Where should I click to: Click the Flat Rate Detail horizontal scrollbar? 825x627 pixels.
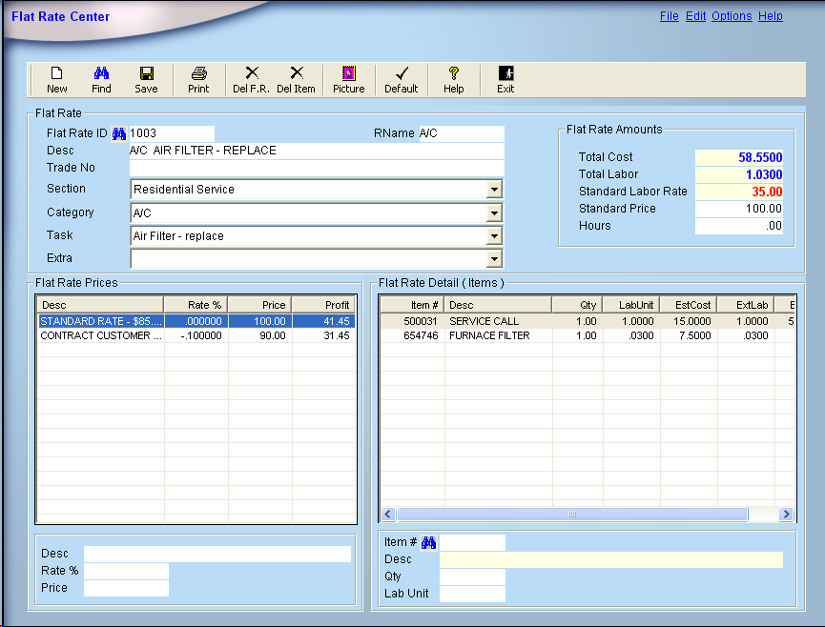pyautogui.click(x=572, y=514)
